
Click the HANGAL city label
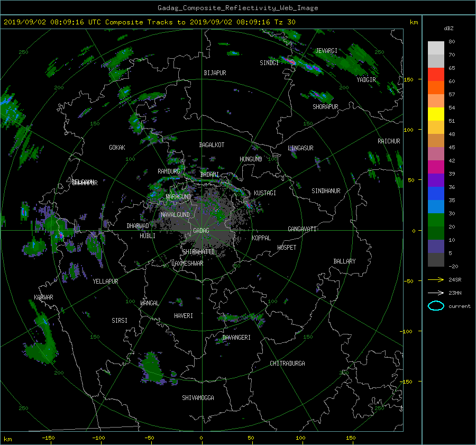coord(149,303)
